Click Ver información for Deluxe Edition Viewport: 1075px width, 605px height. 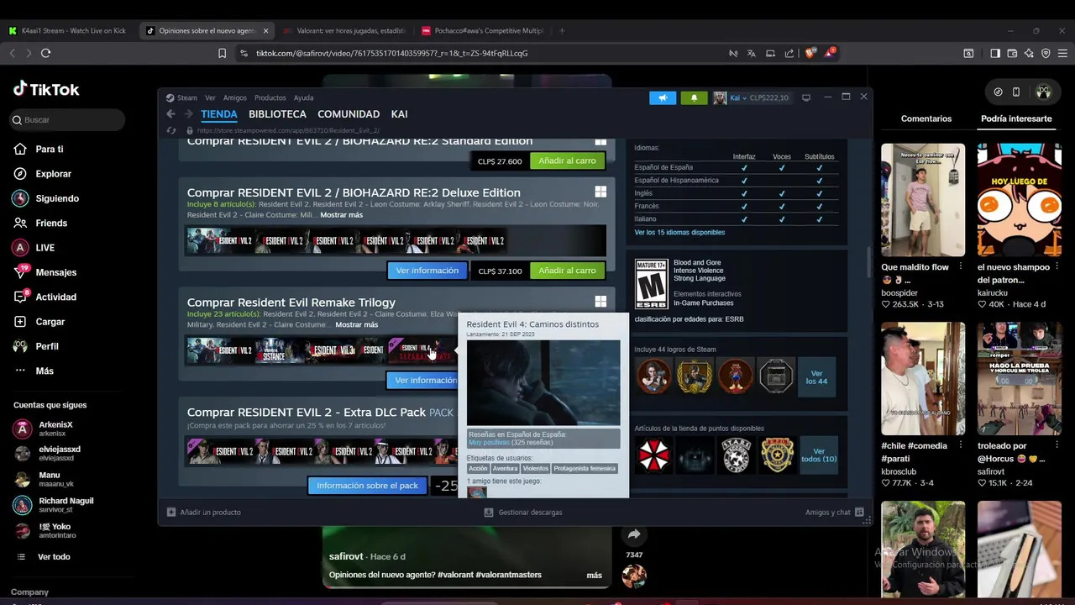(427, 271)
